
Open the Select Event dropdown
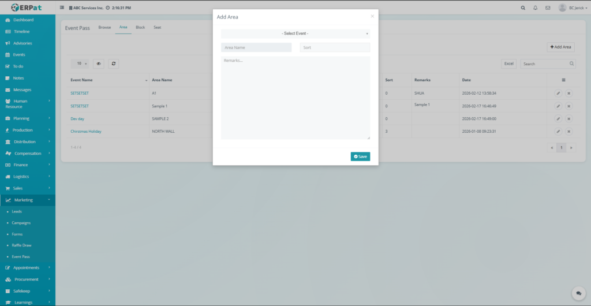point(295,33)
